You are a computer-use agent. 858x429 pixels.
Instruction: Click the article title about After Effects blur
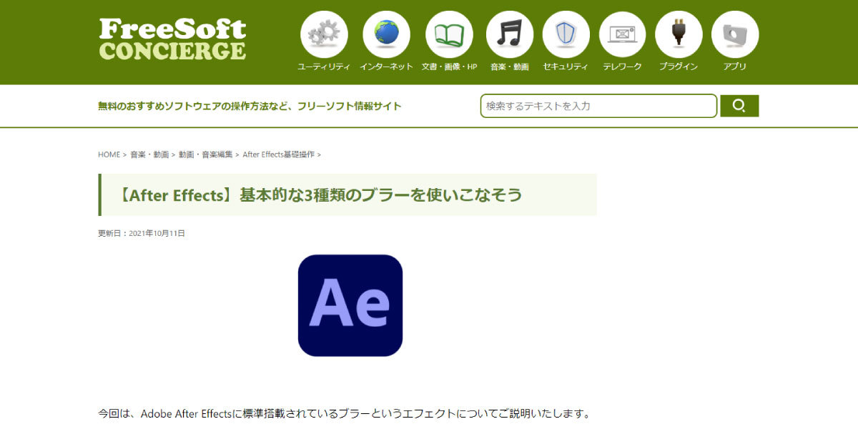(322, 194)
